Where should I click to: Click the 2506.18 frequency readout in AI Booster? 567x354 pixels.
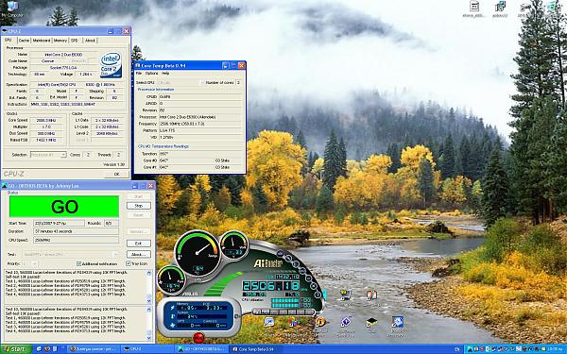coord(270,286)
